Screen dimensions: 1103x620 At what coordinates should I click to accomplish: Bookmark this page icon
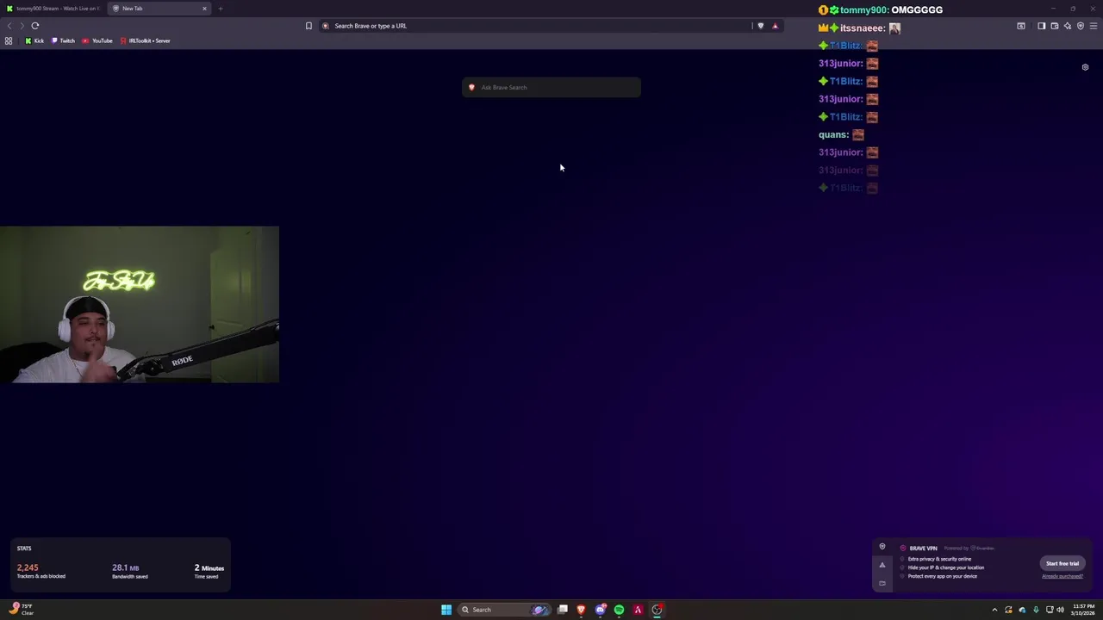coord(308,26)
